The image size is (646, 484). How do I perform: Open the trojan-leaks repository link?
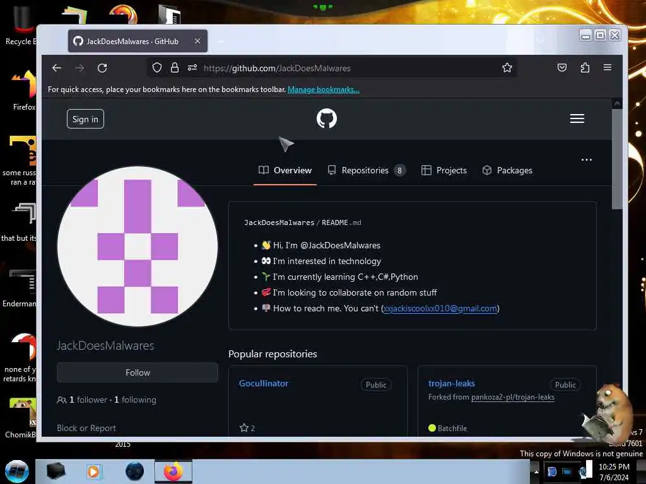click(x=452, y=383)
